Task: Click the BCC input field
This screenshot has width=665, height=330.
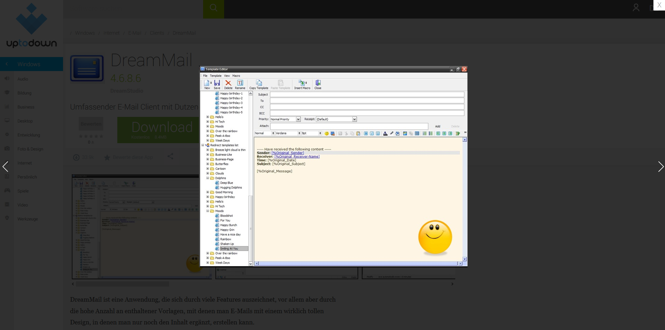Action: [367, 113]
